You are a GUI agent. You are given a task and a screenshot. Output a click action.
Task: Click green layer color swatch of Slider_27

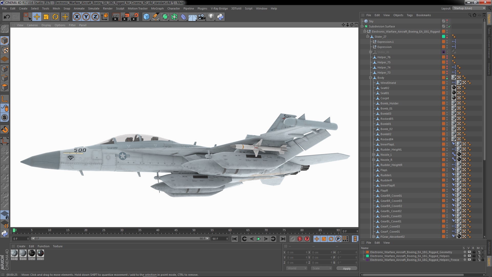pyautogui.click(x=444, y=36)
